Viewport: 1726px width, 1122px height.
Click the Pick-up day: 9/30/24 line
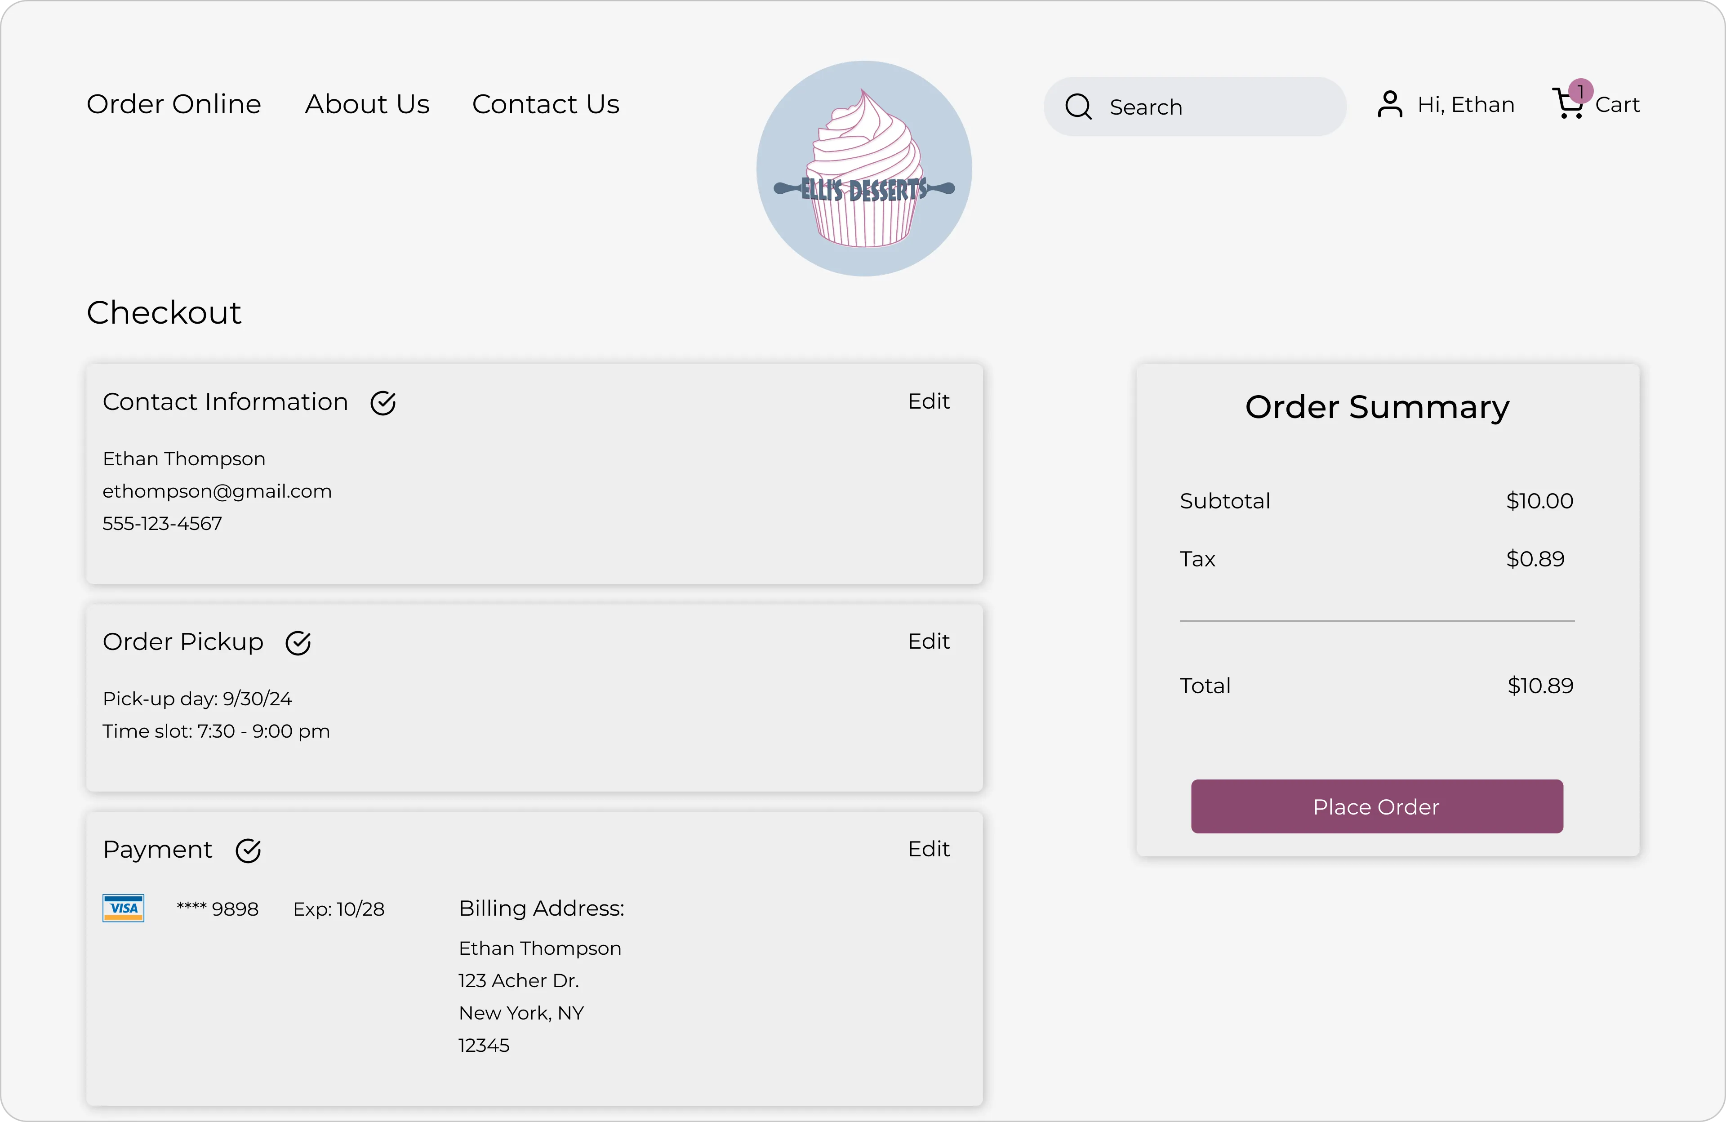(197, 699)
